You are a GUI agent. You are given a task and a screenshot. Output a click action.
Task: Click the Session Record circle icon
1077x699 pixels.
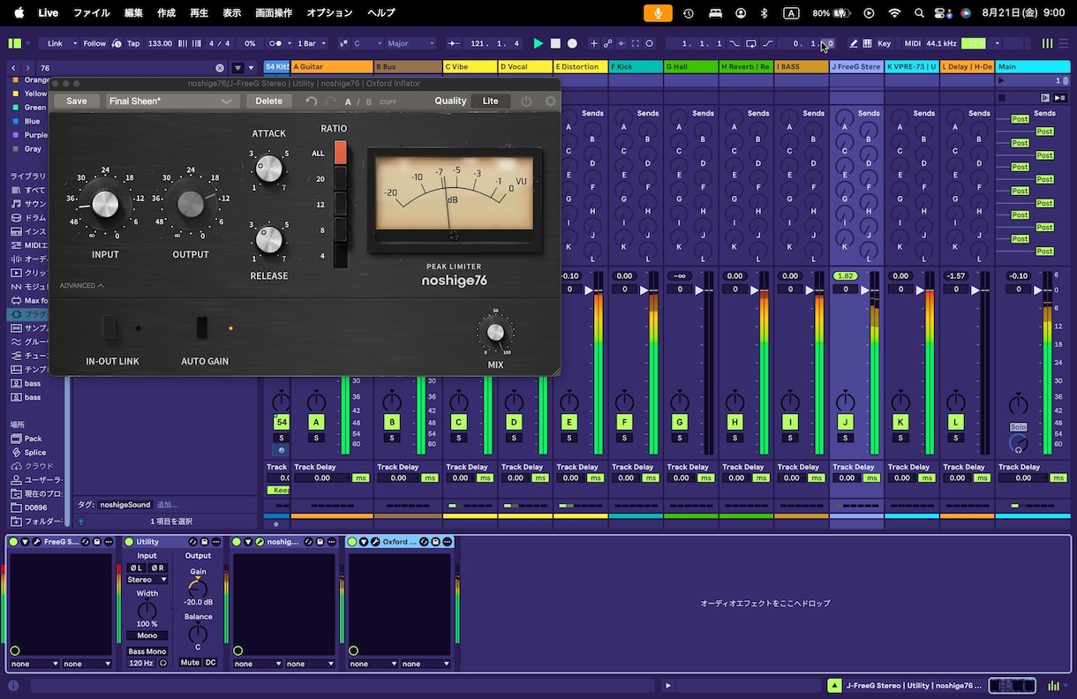tap(649, 43)
